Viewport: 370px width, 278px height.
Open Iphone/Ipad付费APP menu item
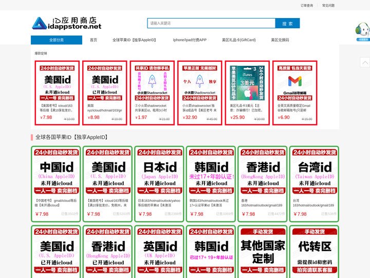point(190,40)
